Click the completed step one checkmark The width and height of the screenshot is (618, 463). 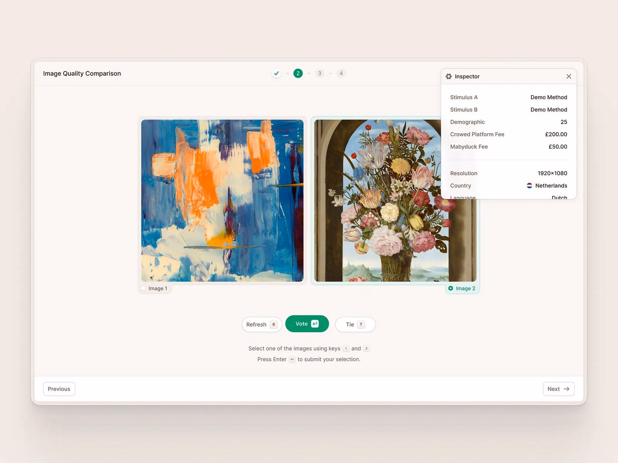[x=277, y=74]
